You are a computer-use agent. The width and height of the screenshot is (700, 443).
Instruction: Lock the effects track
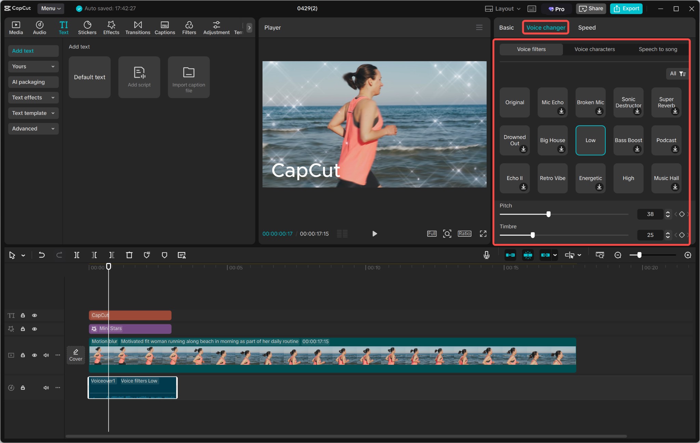coord(23,329)
